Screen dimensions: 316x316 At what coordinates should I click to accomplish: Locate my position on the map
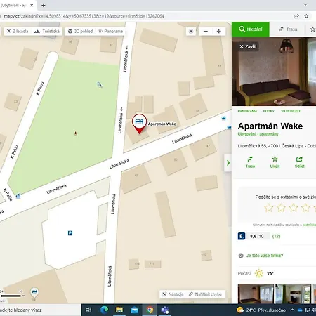(191, 32)
